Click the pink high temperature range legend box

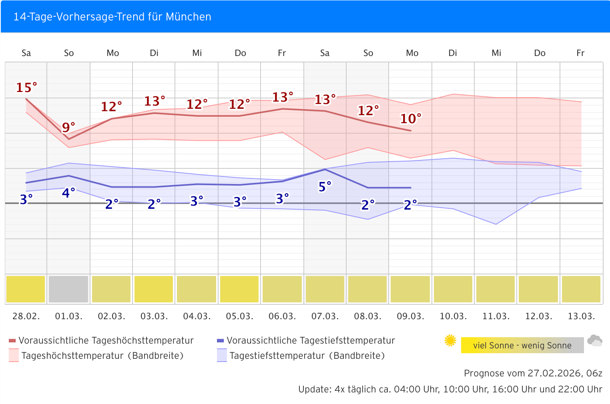(14, 355)
